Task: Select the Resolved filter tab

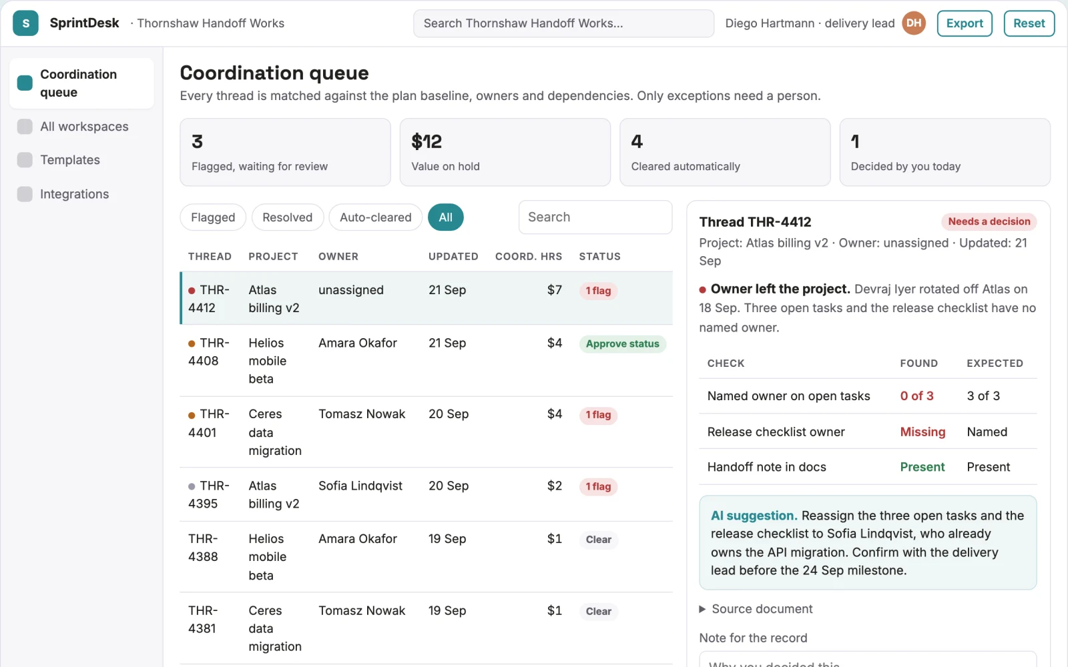Action: (287, 217)
